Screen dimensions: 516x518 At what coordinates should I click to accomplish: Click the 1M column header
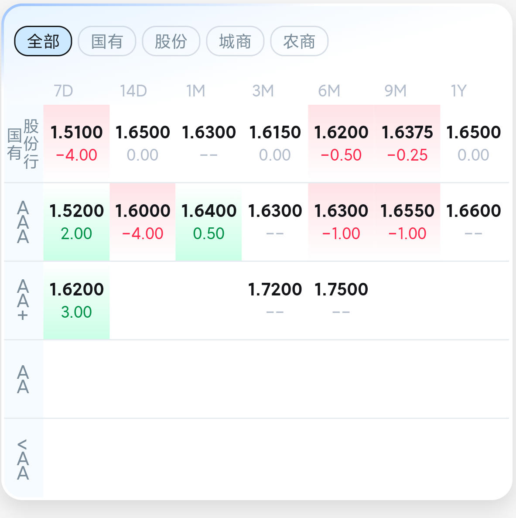pyautogui.click(x=196, y=90)
